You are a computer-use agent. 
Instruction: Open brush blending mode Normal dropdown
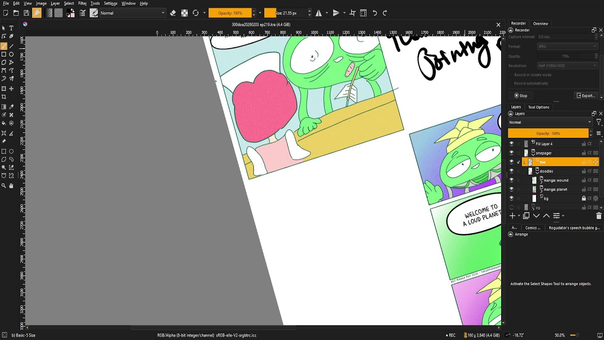coord(133,13)
